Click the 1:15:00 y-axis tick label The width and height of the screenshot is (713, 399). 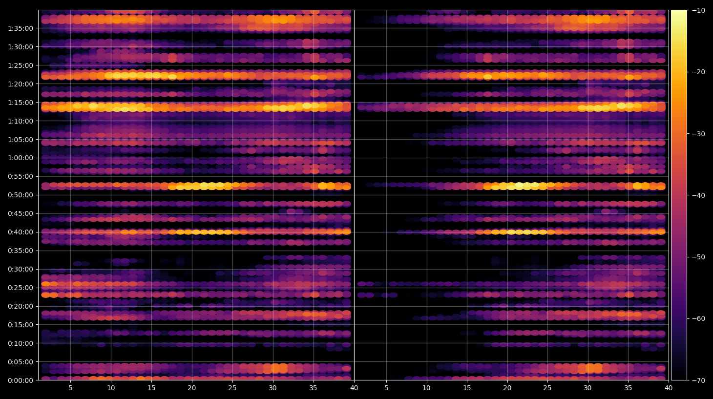pyautogui.click(x=21, y=103)
